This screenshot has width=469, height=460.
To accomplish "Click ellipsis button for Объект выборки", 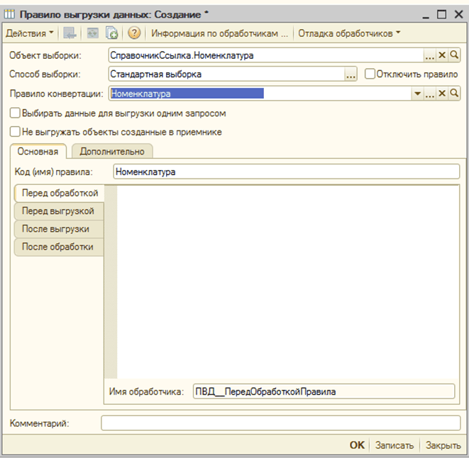I will pos(429,55).
